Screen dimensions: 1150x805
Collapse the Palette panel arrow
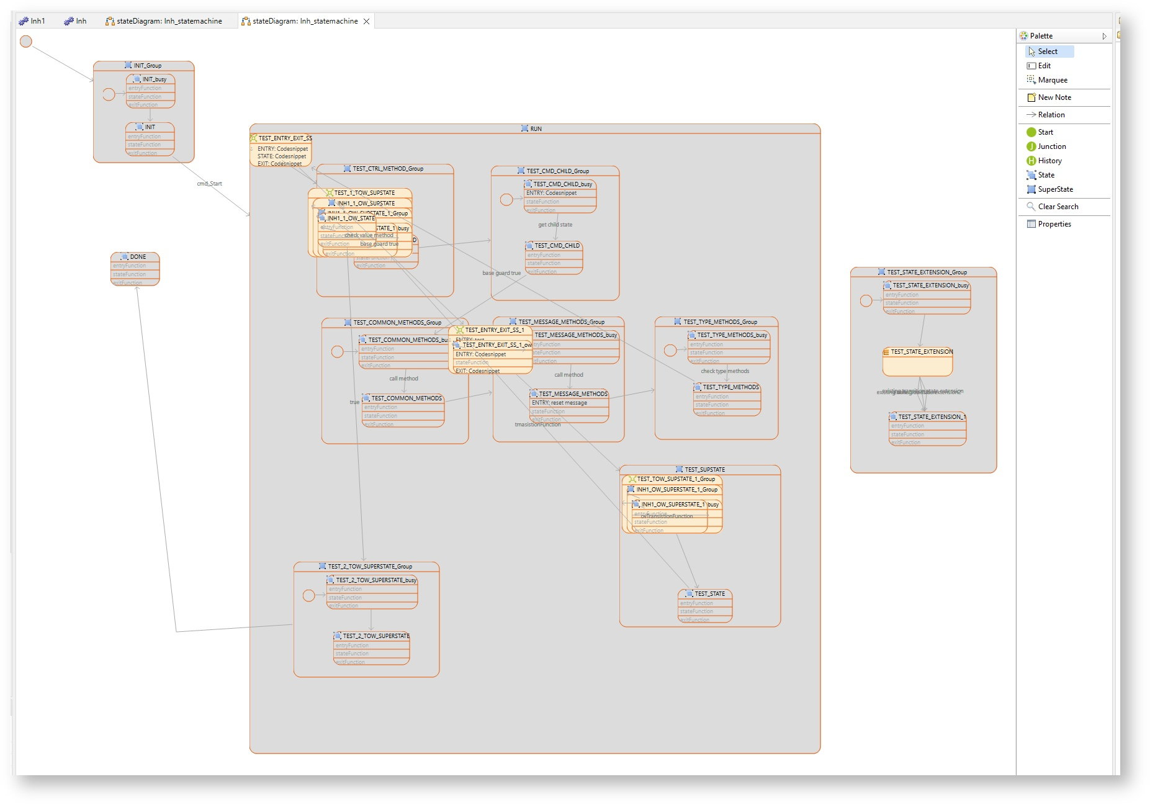pos(1104,36)
